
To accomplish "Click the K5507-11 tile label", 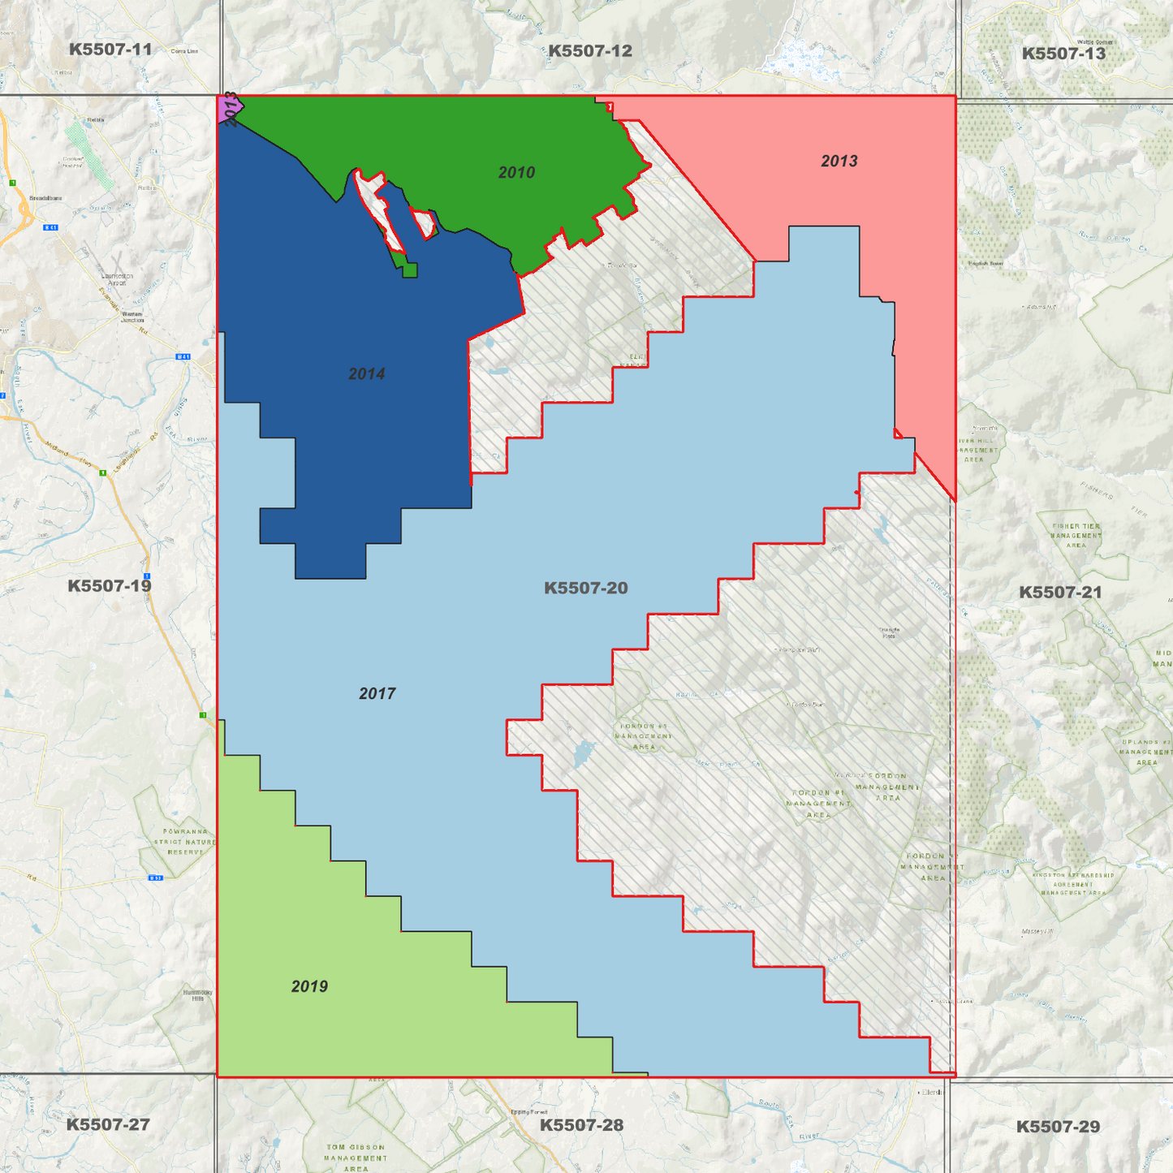I will [x=110, y=49].
